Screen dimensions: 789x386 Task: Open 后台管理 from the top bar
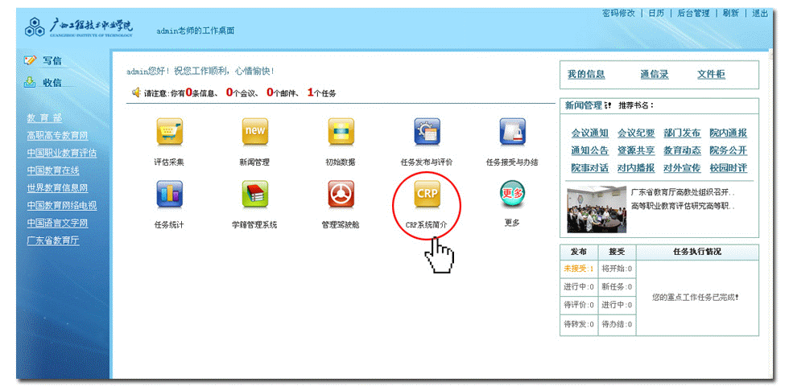click(x=692, y=14)
